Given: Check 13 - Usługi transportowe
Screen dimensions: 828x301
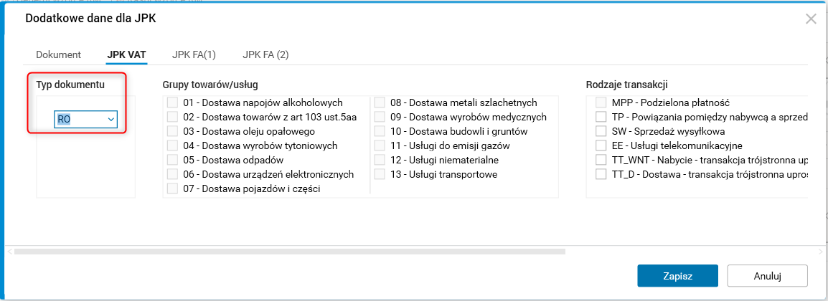Looking at the screenshot, I should [380, 175].
